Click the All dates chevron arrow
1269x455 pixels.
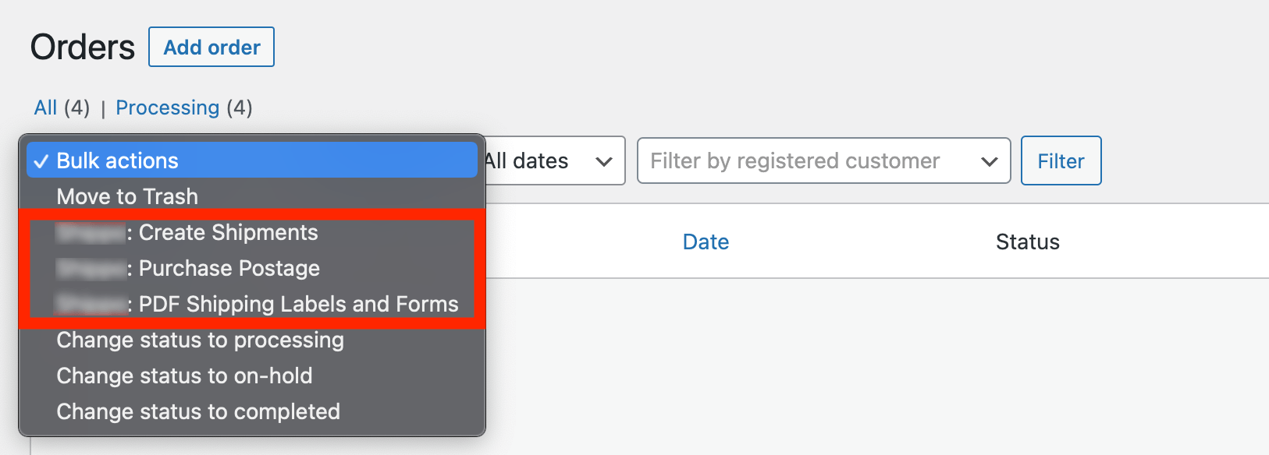[x=603, y=160]
